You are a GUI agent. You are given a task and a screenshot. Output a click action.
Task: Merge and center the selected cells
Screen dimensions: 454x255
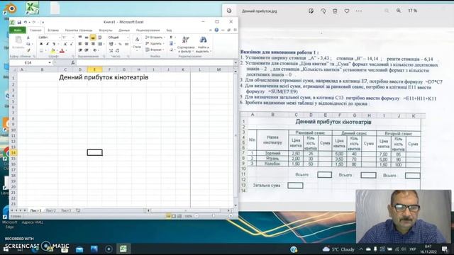[x=100, y=44]
